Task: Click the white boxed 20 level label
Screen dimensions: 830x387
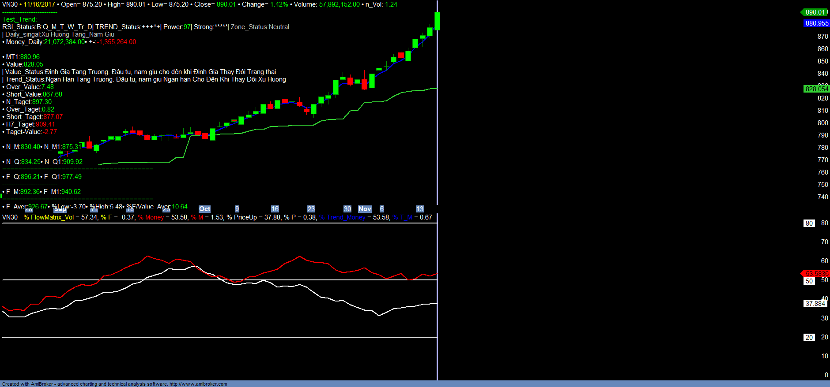Action: pos(809,338)
